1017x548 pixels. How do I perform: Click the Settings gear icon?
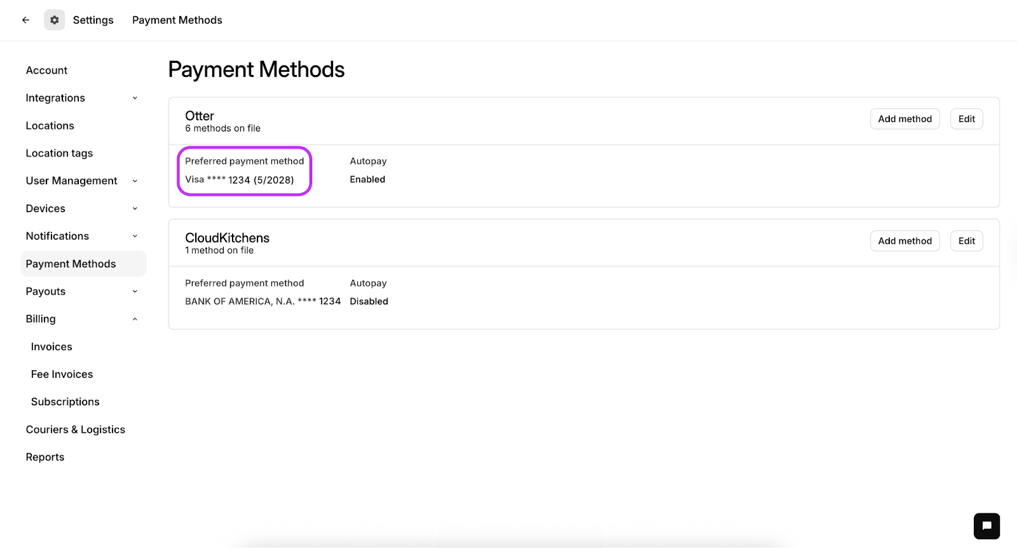[x=55, y=20]
